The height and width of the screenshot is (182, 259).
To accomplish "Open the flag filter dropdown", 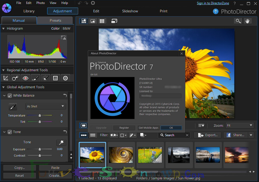I will [114, 135].
